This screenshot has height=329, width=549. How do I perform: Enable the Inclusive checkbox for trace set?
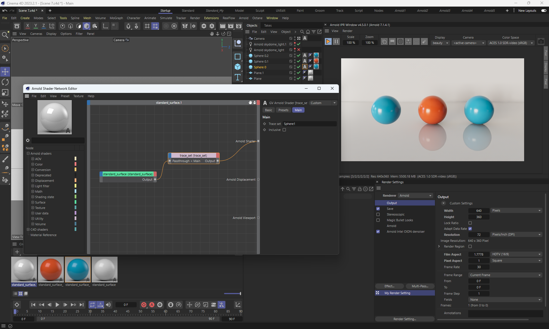click(x=284, y=130)
